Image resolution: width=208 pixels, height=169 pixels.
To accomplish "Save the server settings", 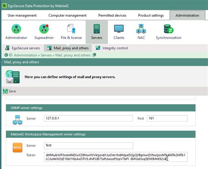I will coord(9,91).
